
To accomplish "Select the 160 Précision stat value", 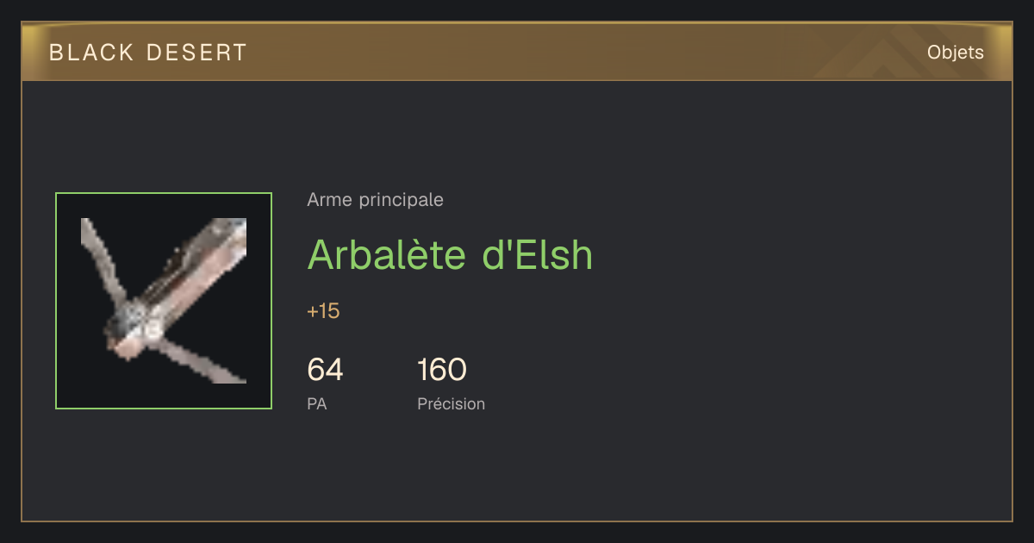I will [442, 370].
